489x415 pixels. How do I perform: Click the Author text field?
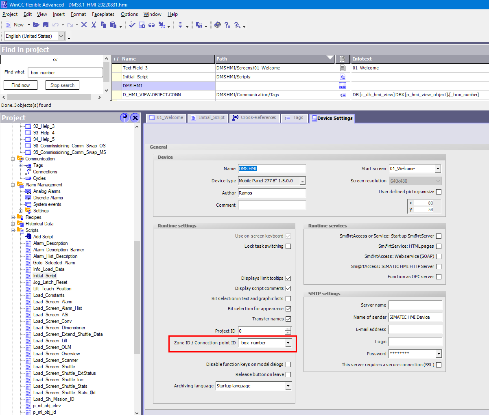click(272, 193)
